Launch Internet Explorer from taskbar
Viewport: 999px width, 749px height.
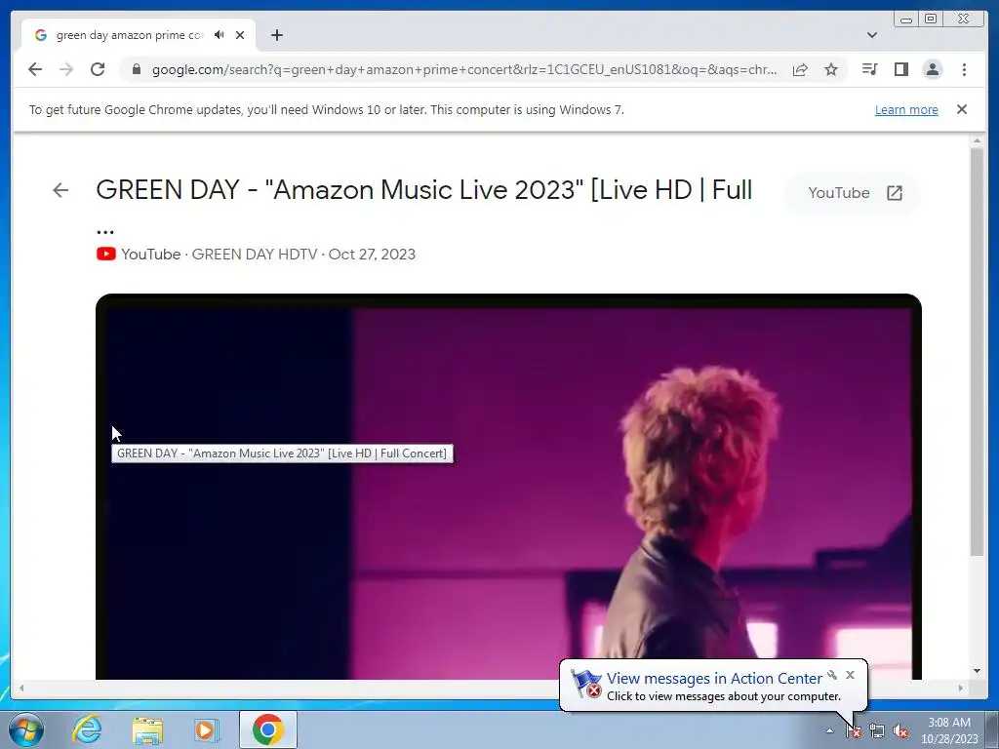[87, 729]
